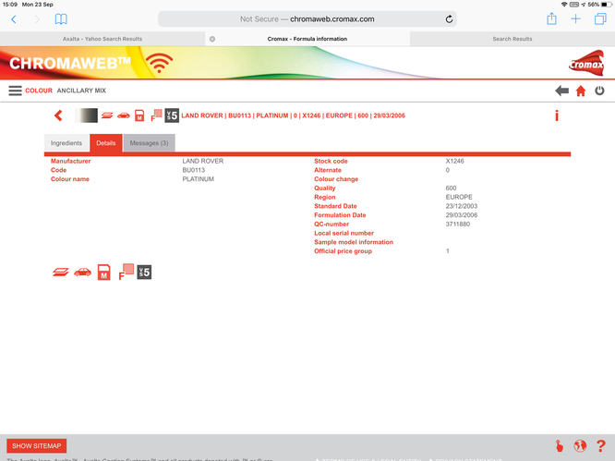The height and width of the screenshot is (461, 615).
Task: Open the COLOUR menu
Action: tap(39, 91)
